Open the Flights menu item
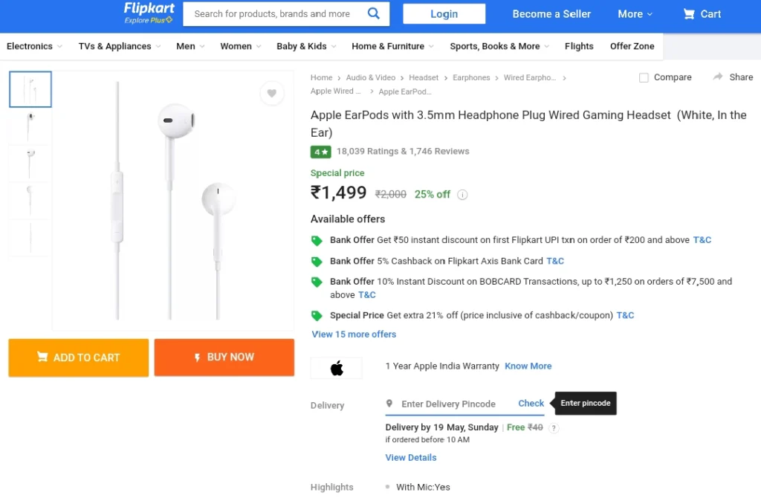The width and height of the screenshot is (761, 498). (579, 46)
